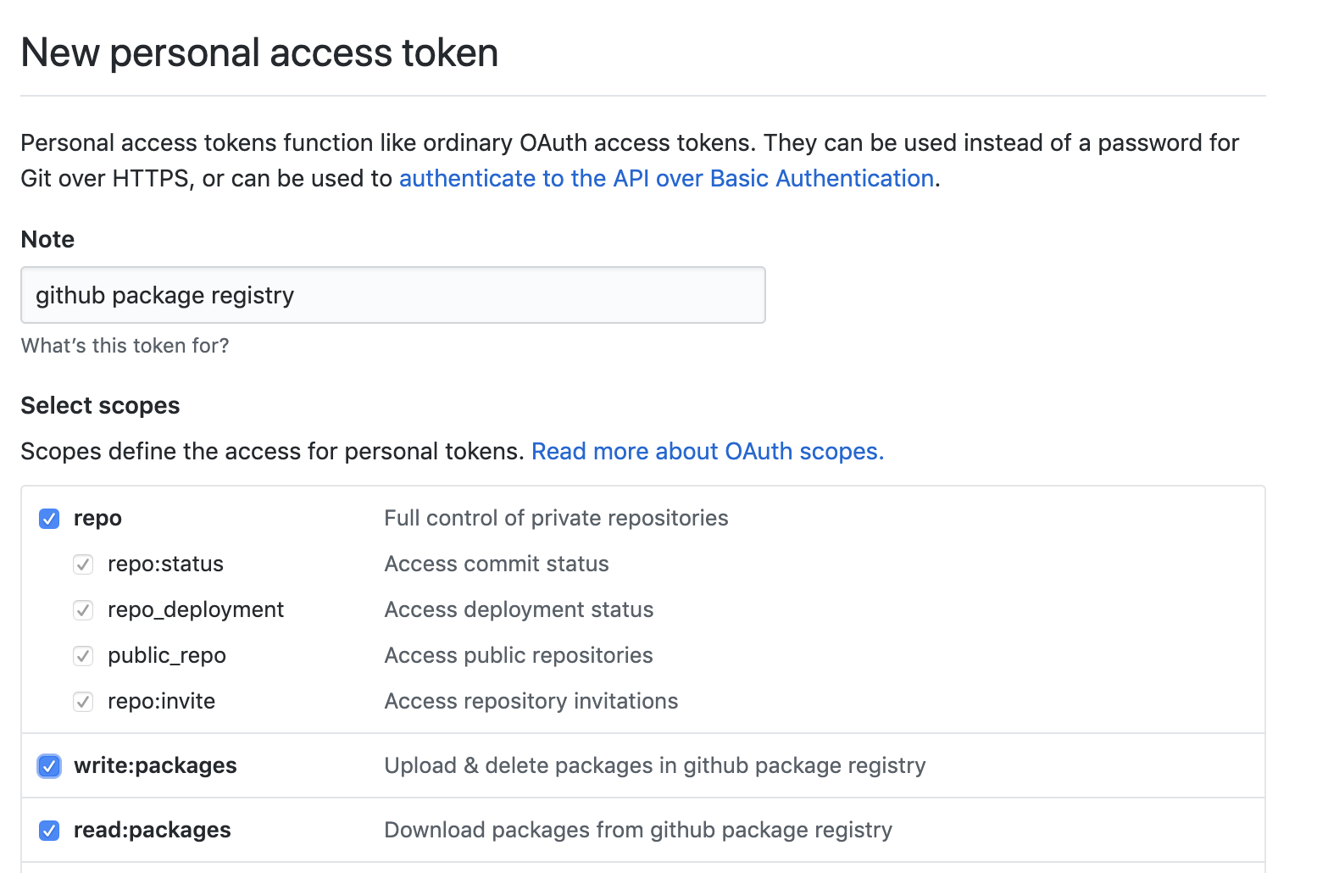Click the repo:invite label
This screenshot has height=873, width=1317.
point(161,701)
